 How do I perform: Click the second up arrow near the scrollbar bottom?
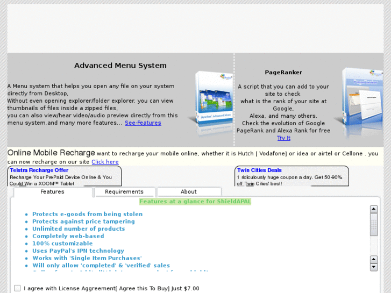coord(374,259)
